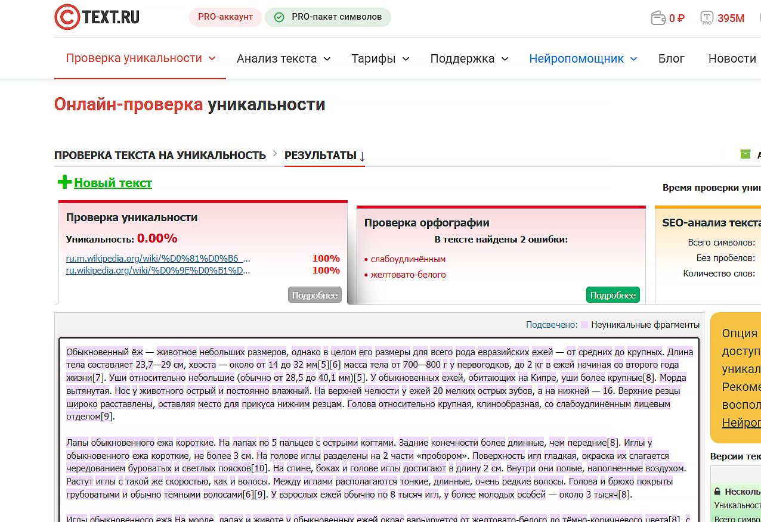Click Подробнее button under spelling check

tap(612, 295)
